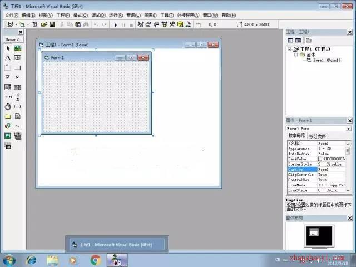This screenshot has width=356, height=267.
Task: Select the DirListBox folder tool in the toolbox
Action: (x=8, y=116)
